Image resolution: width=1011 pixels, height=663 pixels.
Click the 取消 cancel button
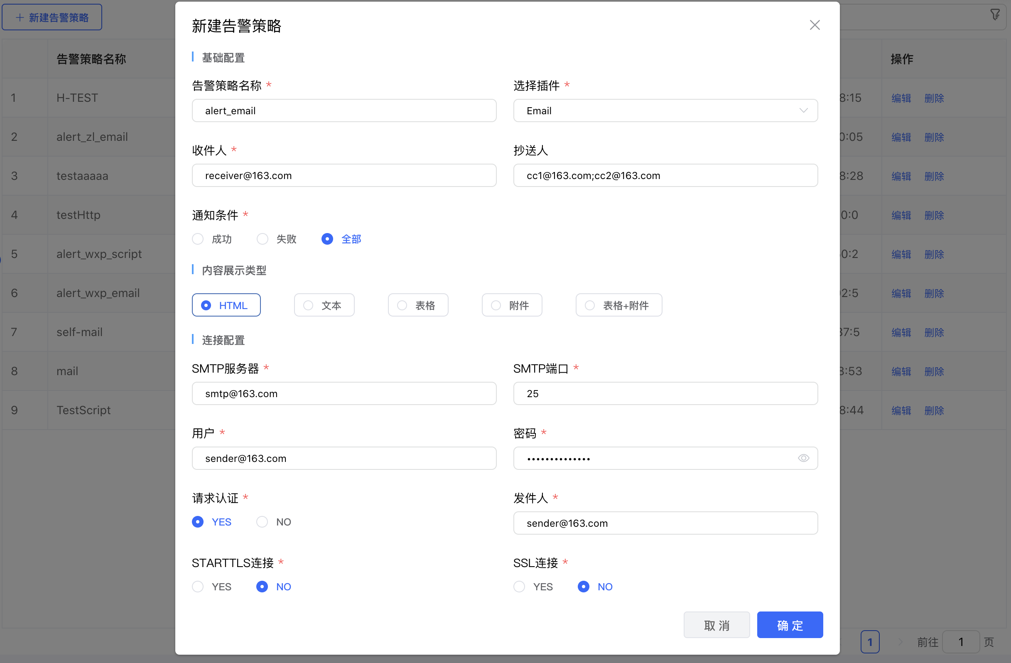tap(717, 625)
